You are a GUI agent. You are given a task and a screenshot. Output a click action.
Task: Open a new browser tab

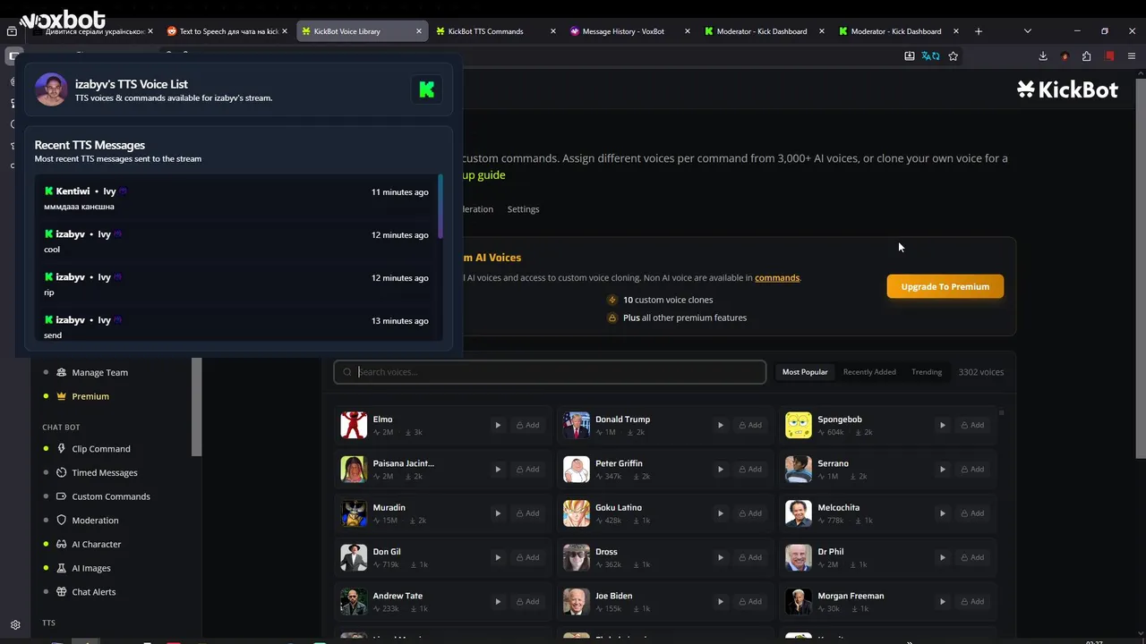(x=979, y=31)
